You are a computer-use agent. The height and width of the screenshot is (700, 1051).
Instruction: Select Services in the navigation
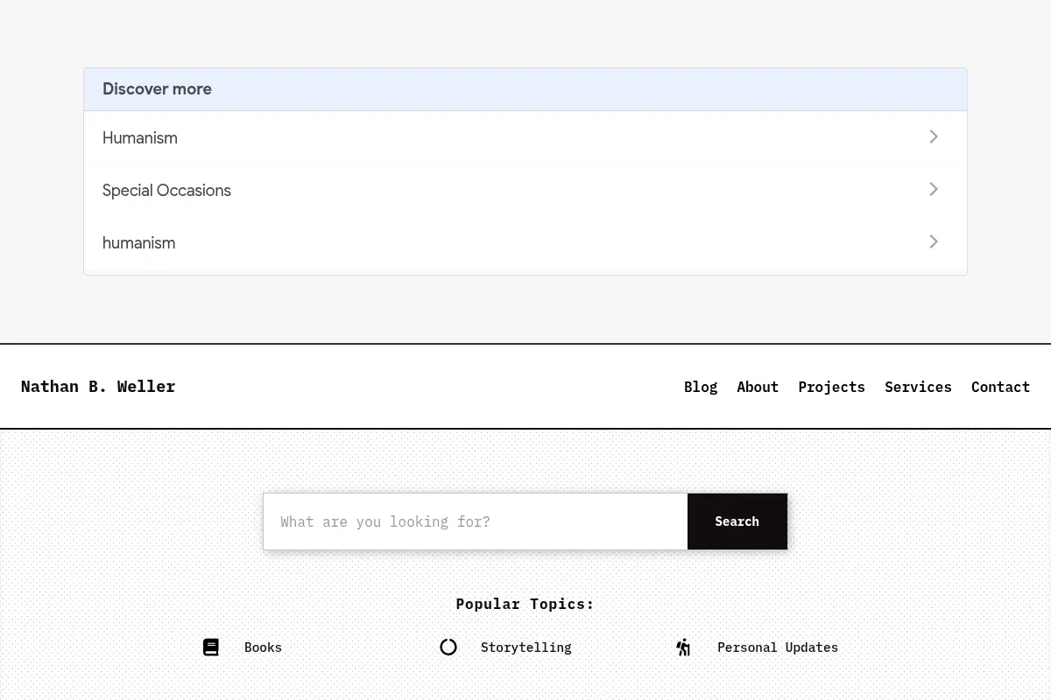(x=918, y=387)
